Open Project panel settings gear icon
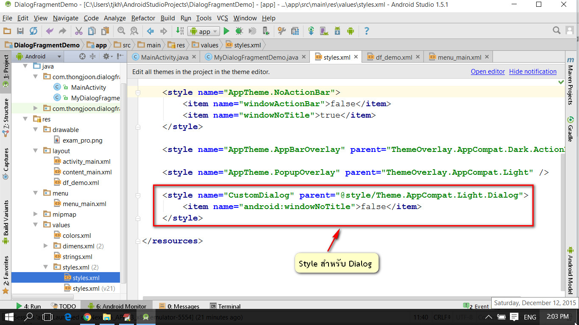Viewport: 579px width, 325px height. pyautogui.click(x=106, y=56)
